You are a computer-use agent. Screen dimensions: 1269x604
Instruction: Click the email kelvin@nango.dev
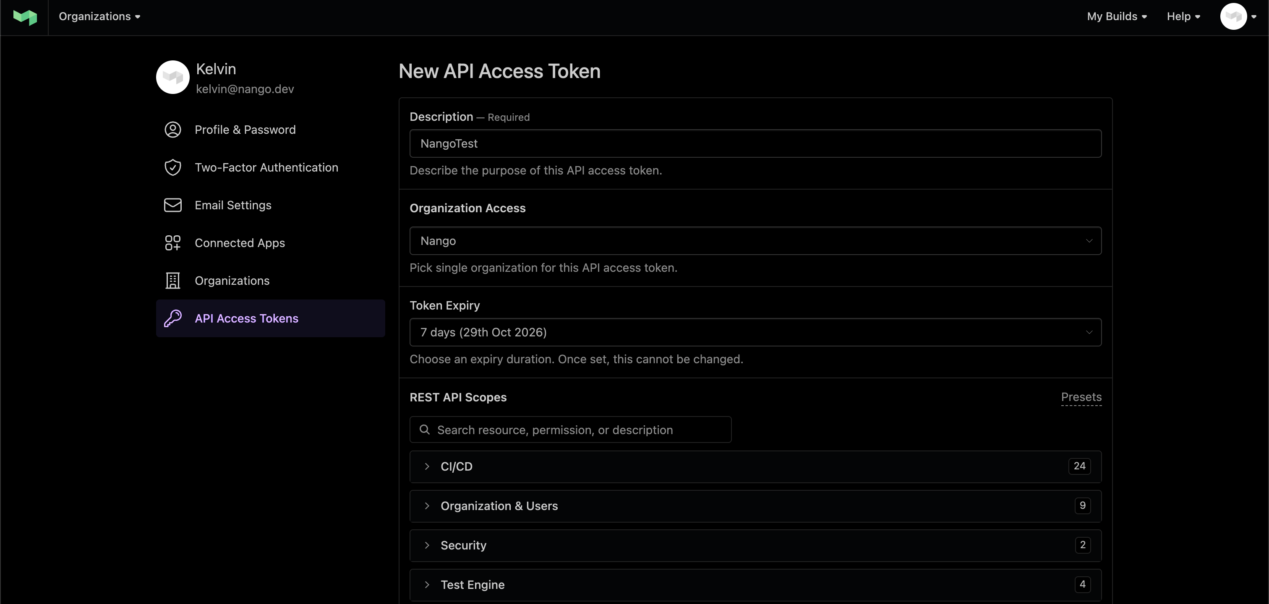point(245,89)
